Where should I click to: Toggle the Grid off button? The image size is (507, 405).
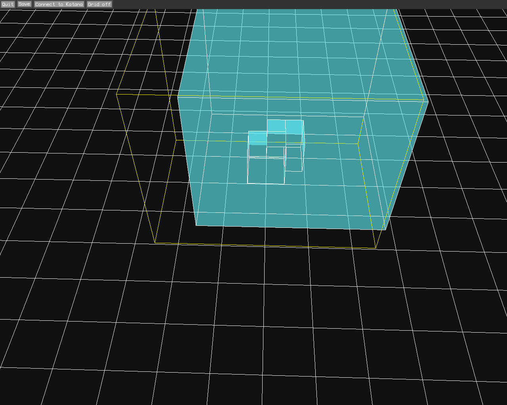click(x=99, y=4)
